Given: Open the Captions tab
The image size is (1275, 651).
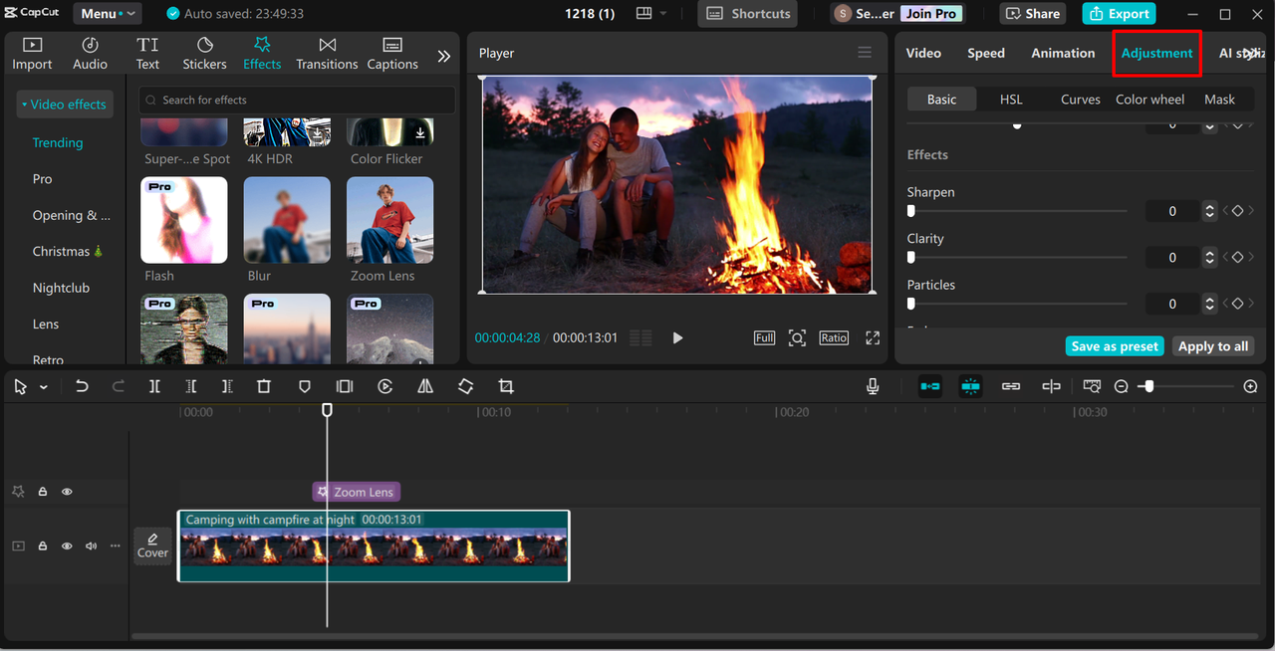Looking at the screenshot, I should pyautogui.click(x=392, y=54).
